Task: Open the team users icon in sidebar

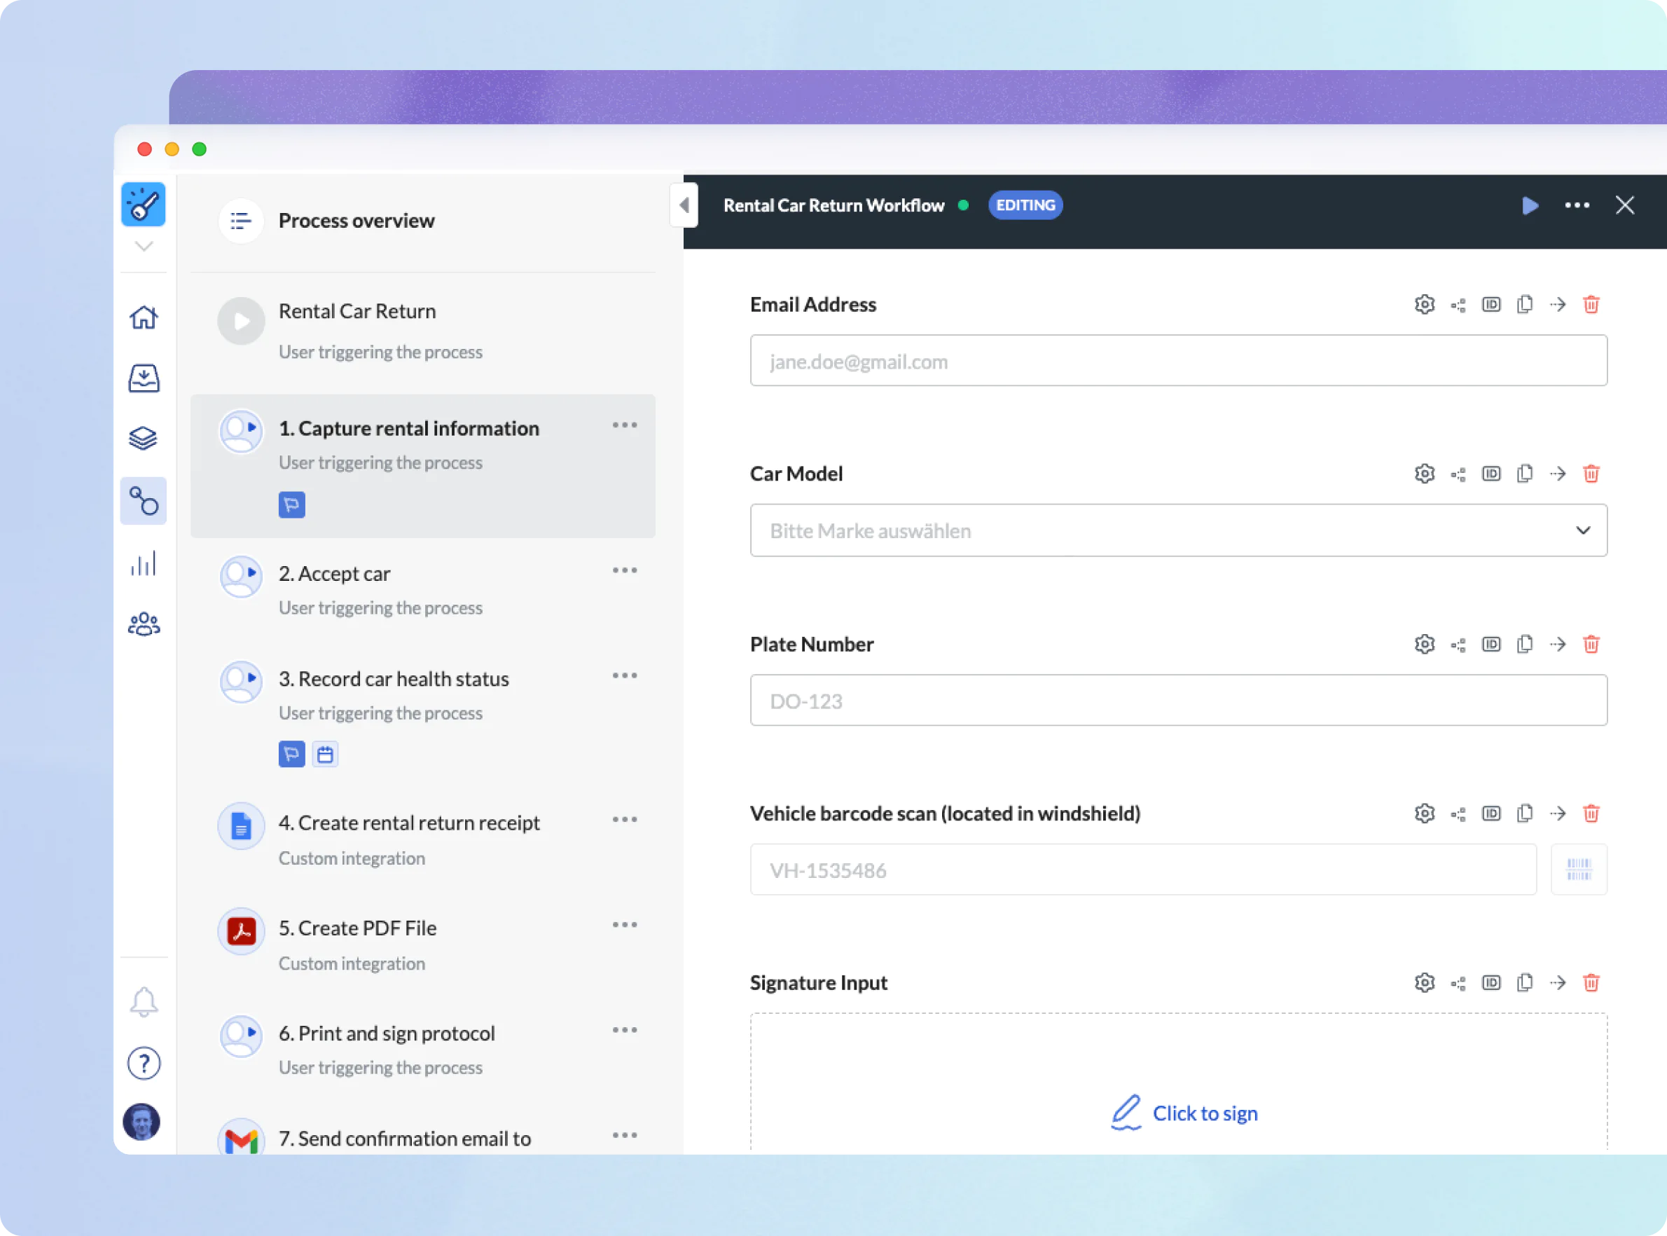Action: point(144,624)
